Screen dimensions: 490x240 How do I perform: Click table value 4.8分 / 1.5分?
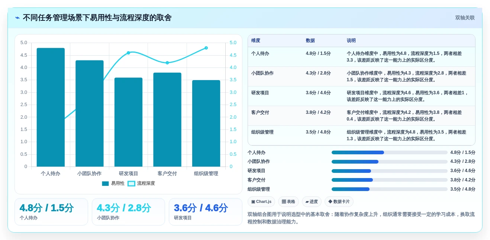point(318,53)
